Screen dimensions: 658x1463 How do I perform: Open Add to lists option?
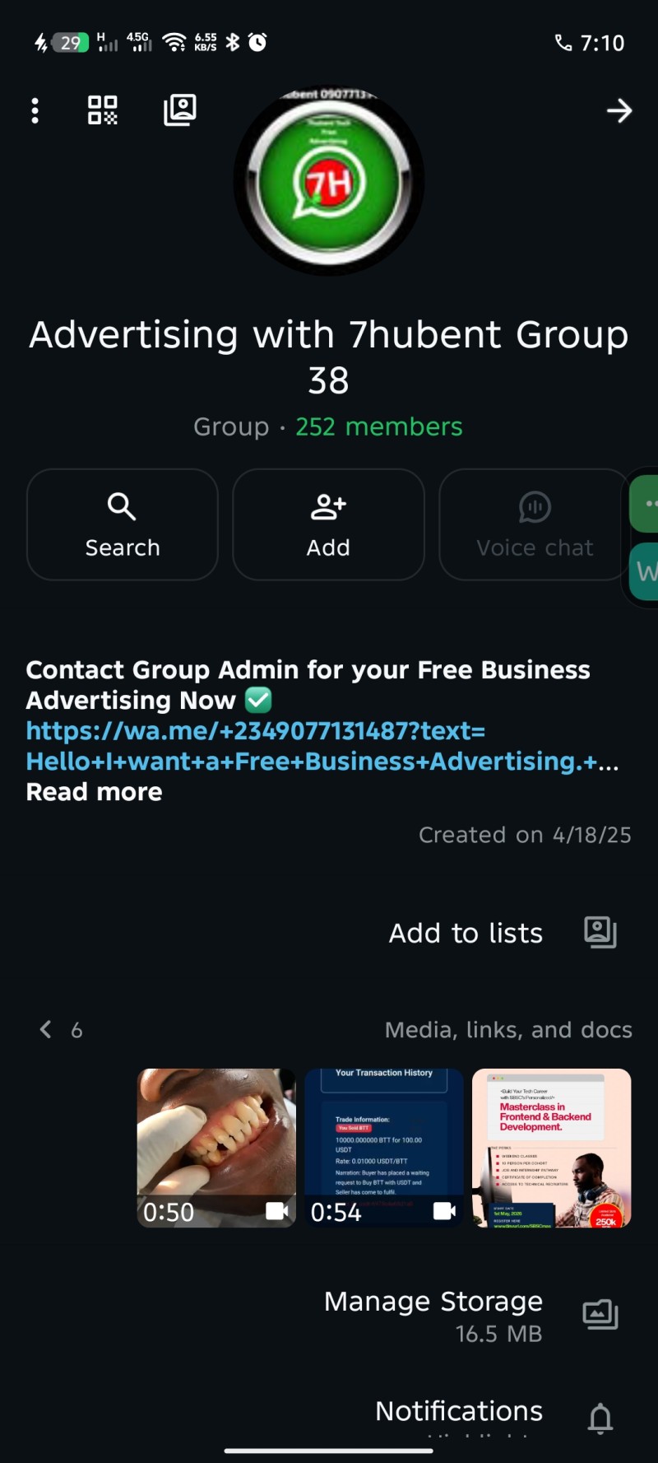466,933
